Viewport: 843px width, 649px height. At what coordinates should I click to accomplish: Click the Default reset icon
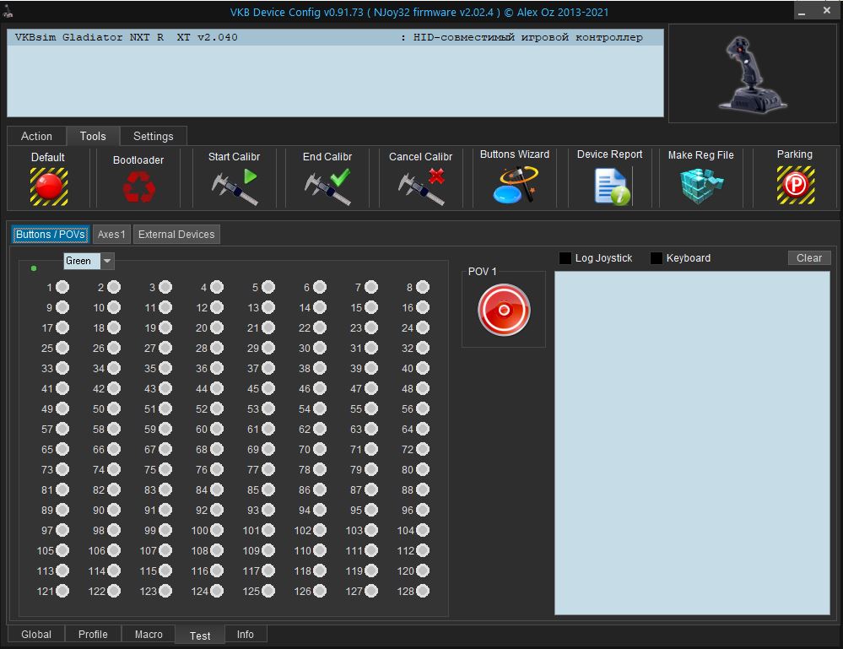pos(49,186)
